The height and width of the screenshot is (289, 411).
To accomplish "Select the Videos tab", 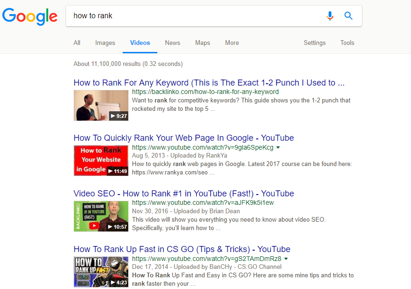I will [140, 43].
